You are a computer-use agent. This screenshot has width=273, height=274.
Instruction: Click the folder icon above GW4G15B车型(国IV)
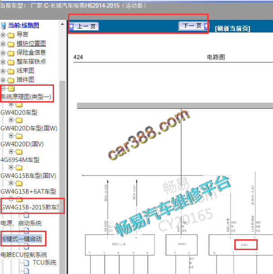pos(19,167)
